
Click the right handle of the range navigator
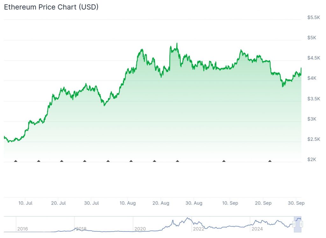[301, 224]
